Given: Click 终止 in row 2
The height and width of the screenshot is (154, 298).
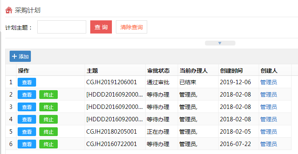Looking at the screenshot, I should (49, 95).
